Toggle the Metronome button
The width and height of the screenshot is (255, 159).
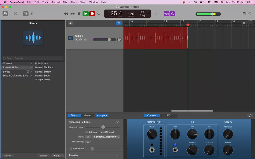pyautogui.click(x=172, y=14)
